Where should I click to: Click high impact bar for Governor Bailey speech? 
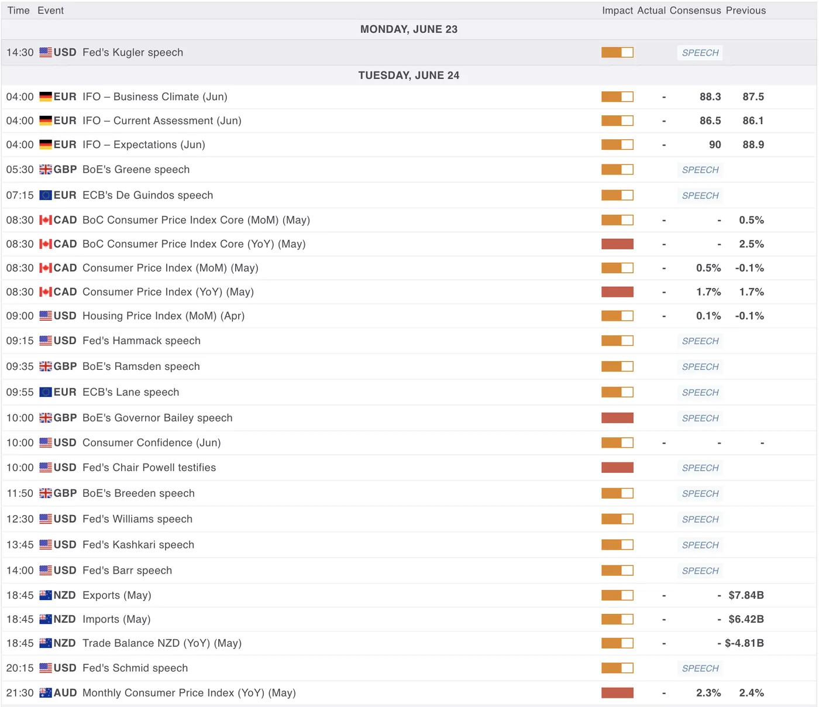617,418
